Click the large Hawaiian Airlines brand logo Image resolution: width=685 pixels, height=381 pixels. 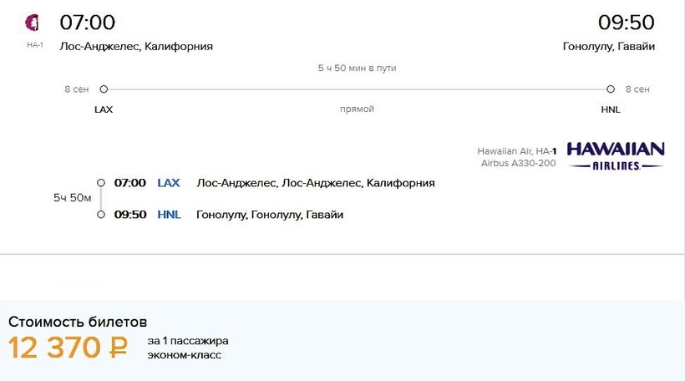coord(616,155)
